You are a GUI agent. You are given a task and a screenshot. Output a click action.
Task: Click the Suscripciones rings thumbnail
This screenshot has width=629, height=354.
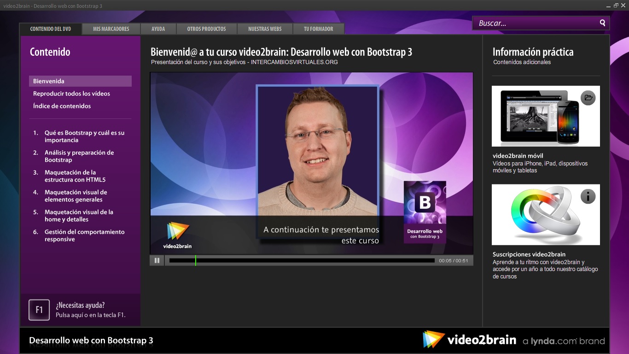pos(546,215)
